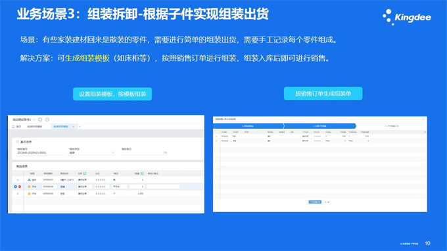Click wizard step 1 in the right dialog
The image size is (447, 251).
tap(248, 126)
